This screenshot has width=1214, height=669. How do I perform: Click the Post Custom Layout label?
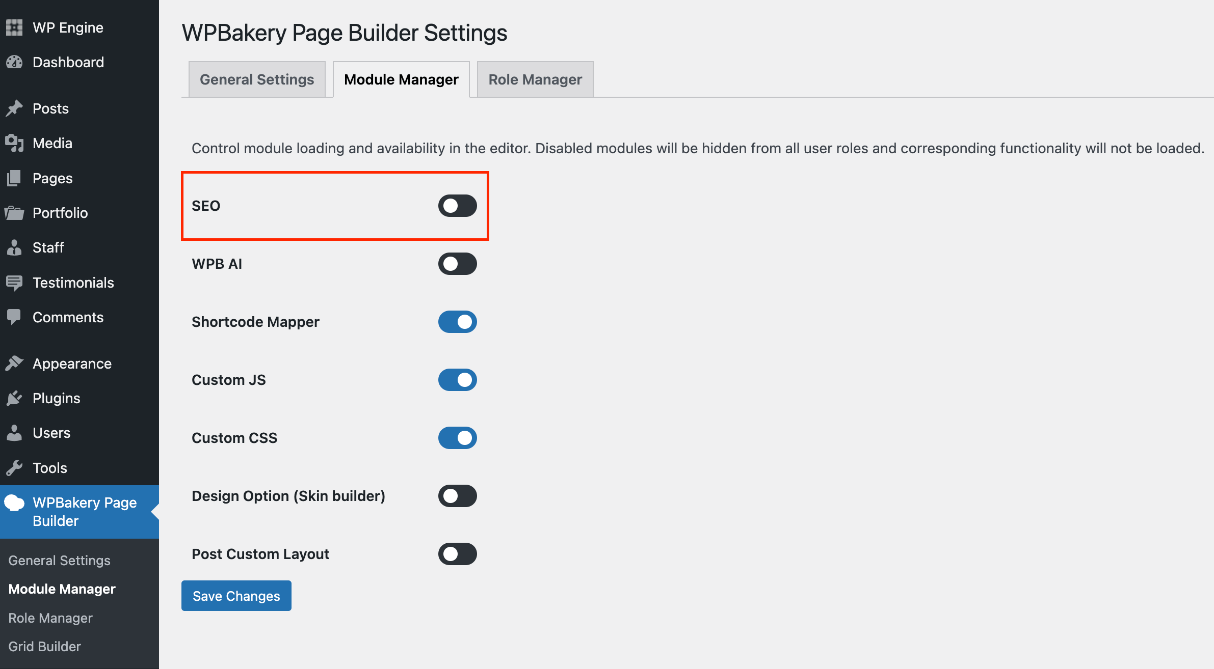(x=260, y=554)
